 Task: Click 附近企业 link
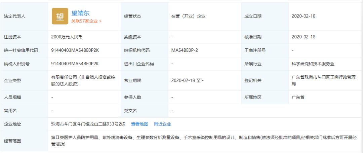pos(163,124)
